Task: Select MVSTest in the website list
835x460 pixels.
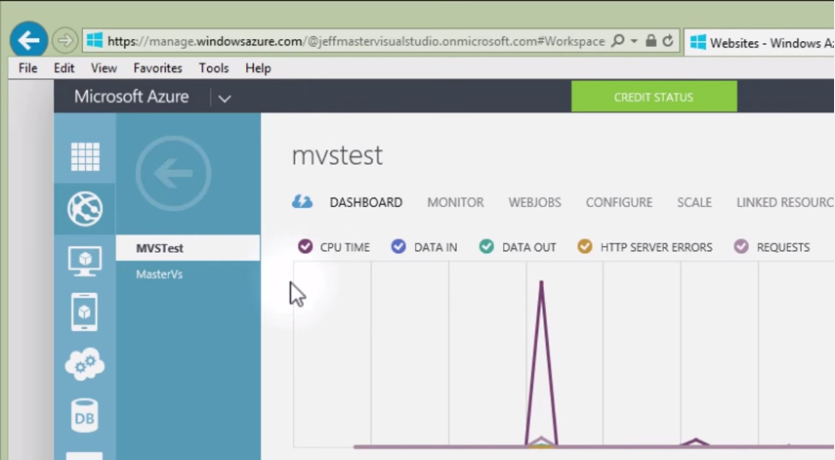Action: pos(188,248)
